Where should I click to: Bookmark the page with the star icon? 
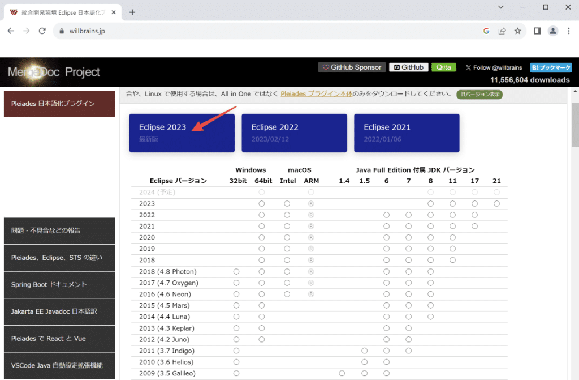[x=518, y=31]
